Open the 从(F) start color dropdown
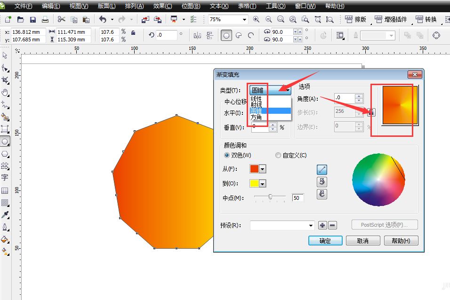The width and height of the screenshot is (450, 300). pyautogui.click(x=262, y=169)
